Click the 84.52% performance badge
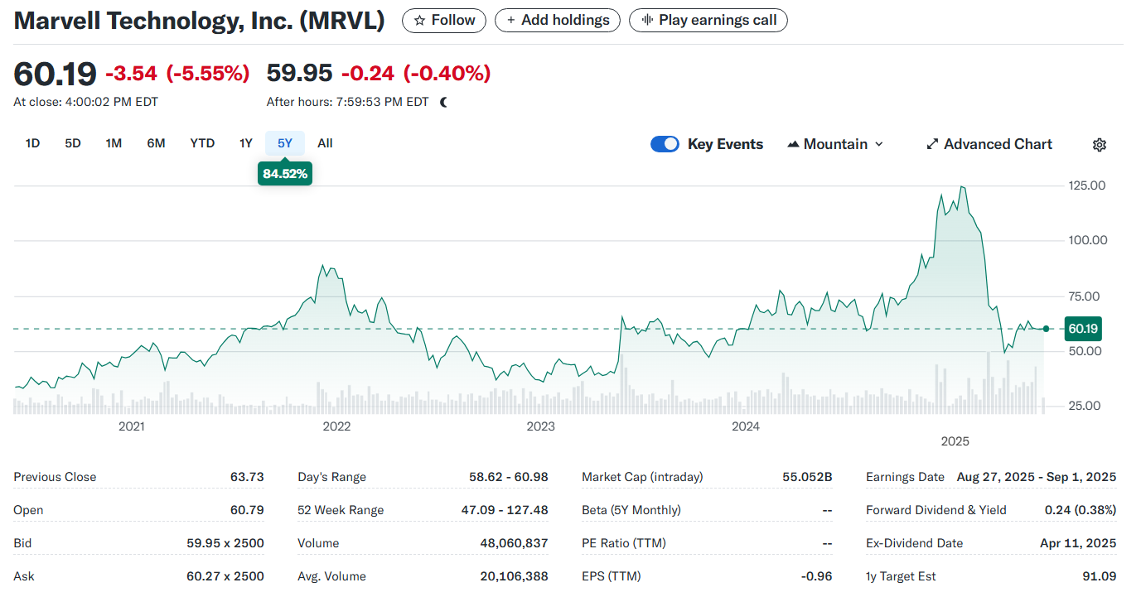Image resolution: width=1141 pixels, height=597 pixels. point(285,174)
